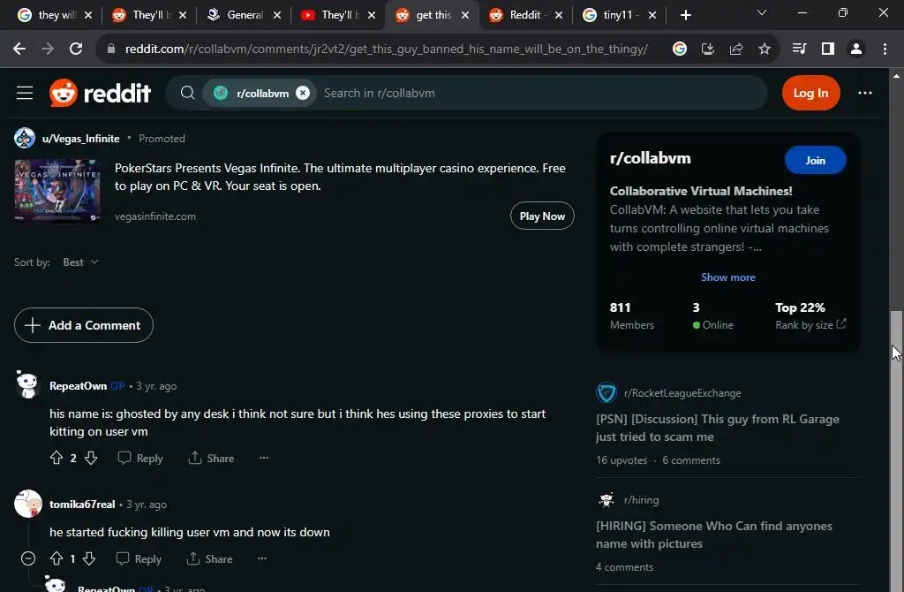Go to the Reddit home logo
904x592 pixels.
(x=101, y=93)
